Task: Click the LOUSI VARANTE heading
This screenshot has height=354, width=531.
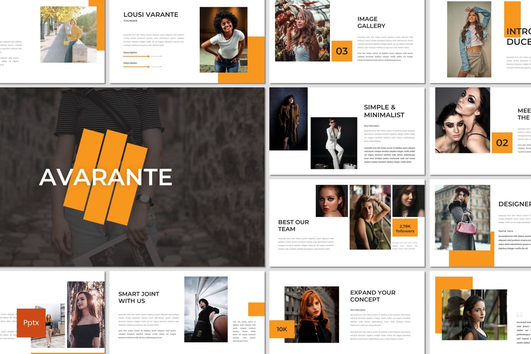Action: pos(151,15)
